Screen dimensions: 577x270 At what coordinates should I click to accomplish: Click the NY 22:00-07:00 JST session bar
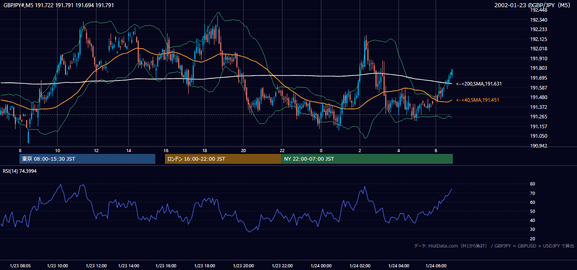[367, 159]
